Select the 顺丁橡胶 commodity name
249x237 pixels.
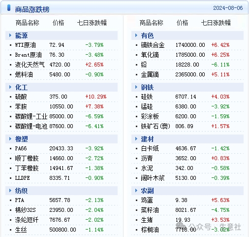tap(27, 158)
